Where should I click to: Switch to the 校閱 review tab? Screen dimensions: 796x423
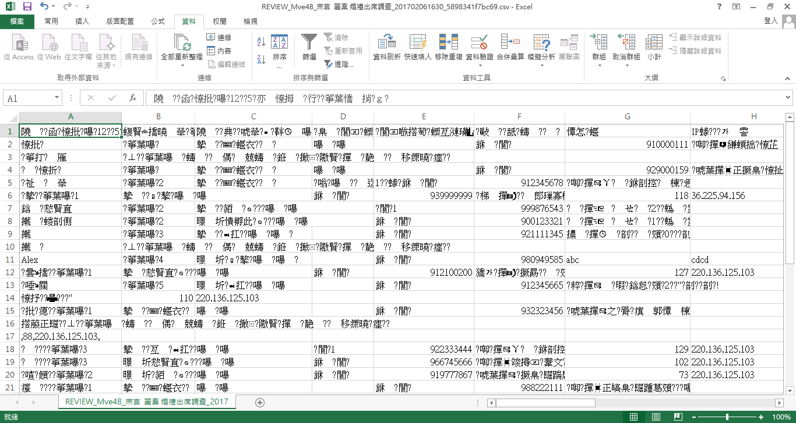219,22
